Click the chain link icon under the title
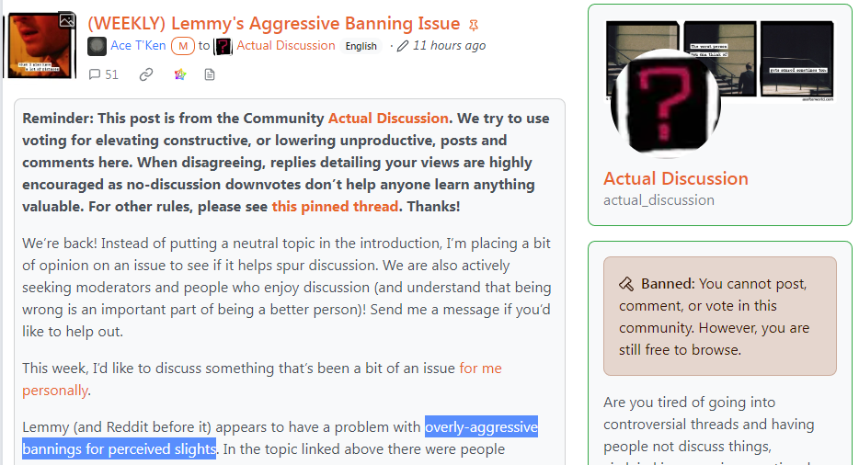Image resolution: width=859 pixels, height=465 pixels. coord(145,74)
